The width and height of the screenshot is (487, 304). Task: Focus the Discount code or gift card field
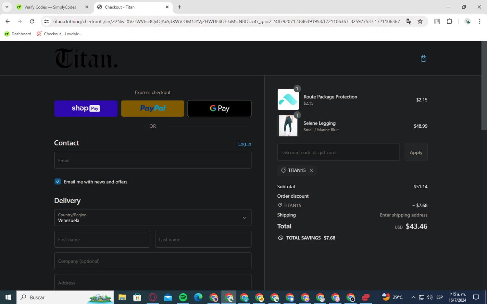(x=339, y=152)
